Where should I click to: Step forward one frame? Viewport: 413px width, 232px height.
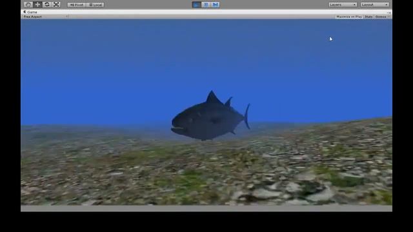215,5
